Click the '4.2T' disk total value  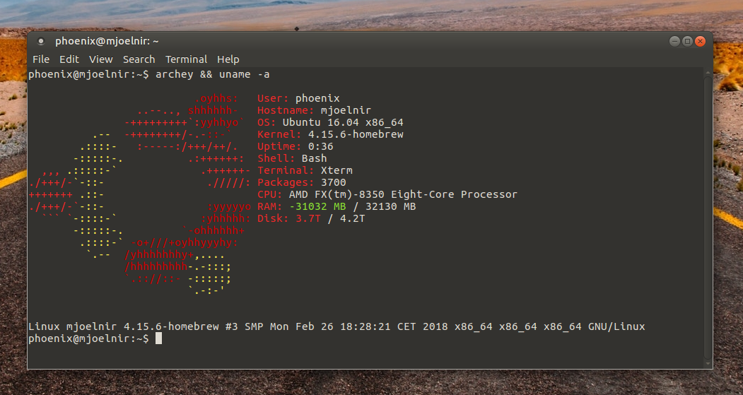[353, 219]
